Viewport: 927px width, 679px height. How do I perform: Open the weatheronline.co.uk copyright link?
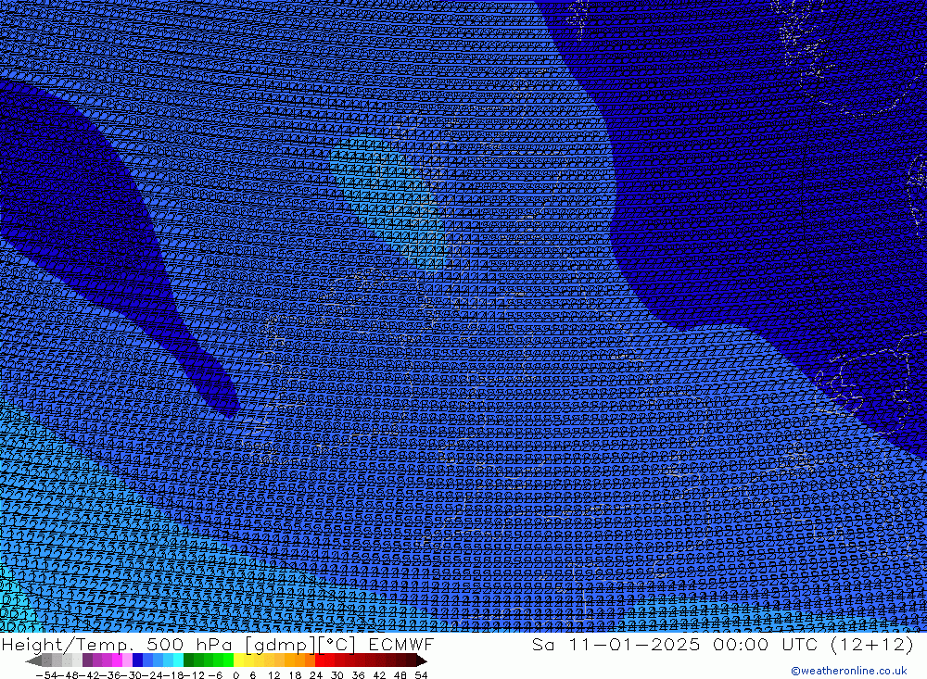pyautogui.click(x=848, y=671)
